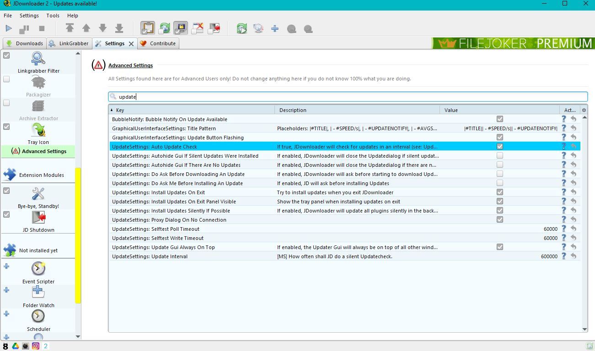Click Instagram icon in bottom bar
Screen dimensions: 595x351
tap(36, 346)
